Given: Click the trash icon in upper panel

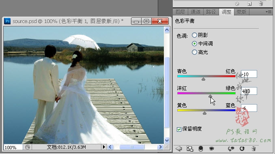Looking at the screenshot, I should pos(261,4).
